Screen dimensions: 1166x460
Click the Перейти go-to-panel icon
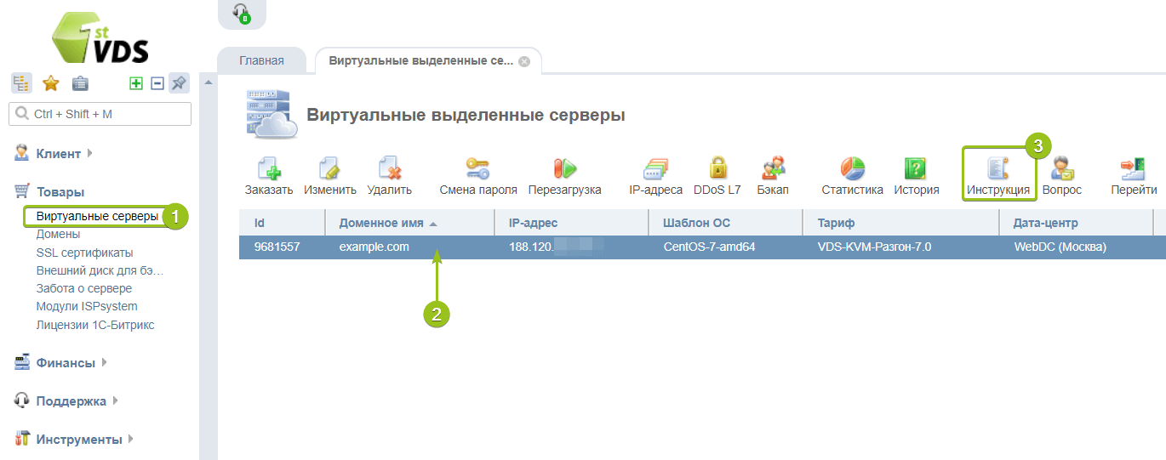1133,168
